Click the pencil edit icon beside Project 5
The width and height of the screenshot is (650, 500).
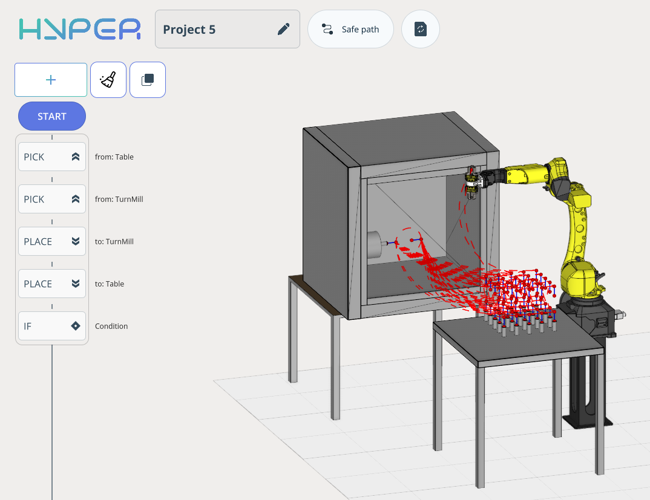tap(283, 29)
